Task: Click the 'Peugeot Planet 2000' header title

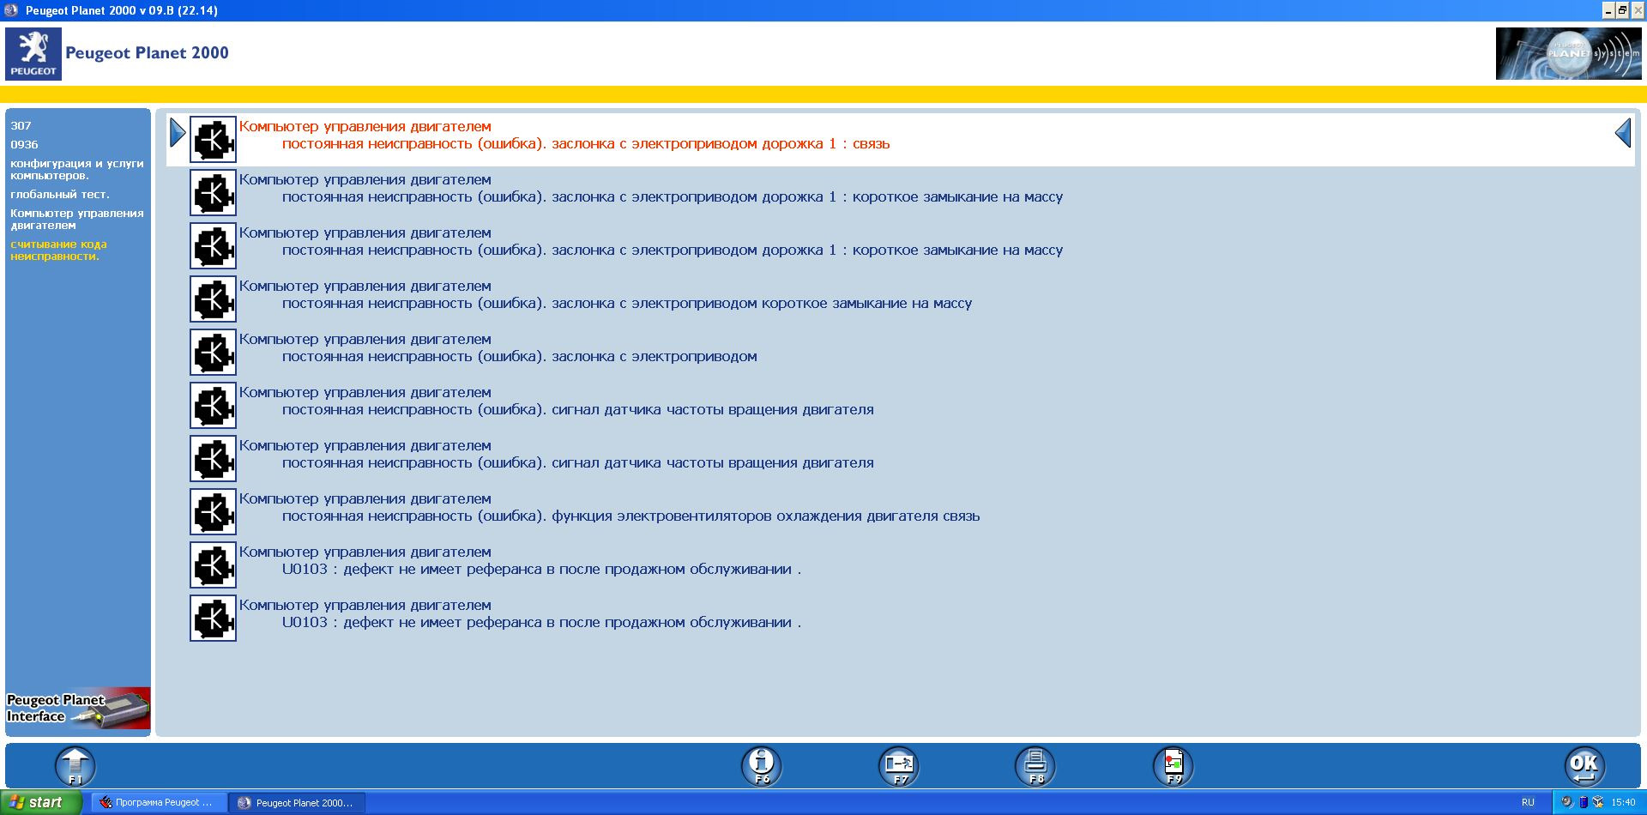Action: 147,53
